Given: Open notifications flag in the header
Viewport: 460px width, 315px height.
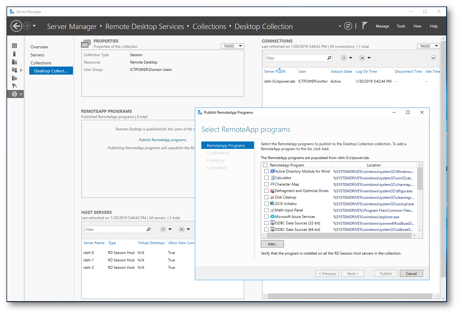Looking at the screenshot, I should [x=365, y=25].
